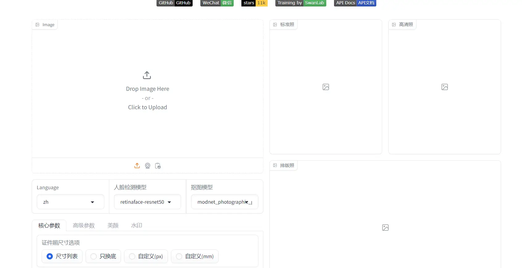Open the Language dropdown showing zh
The width and height of the screenshot is (522, 268).
[70, 202]
